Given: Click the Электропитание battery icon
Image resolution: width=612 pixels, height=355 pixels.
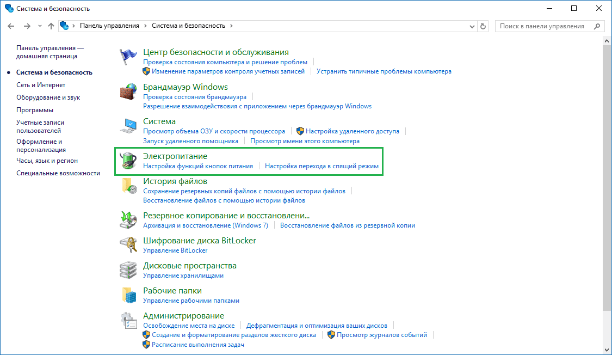Looking at the screenshot, I should coord(128,161).
